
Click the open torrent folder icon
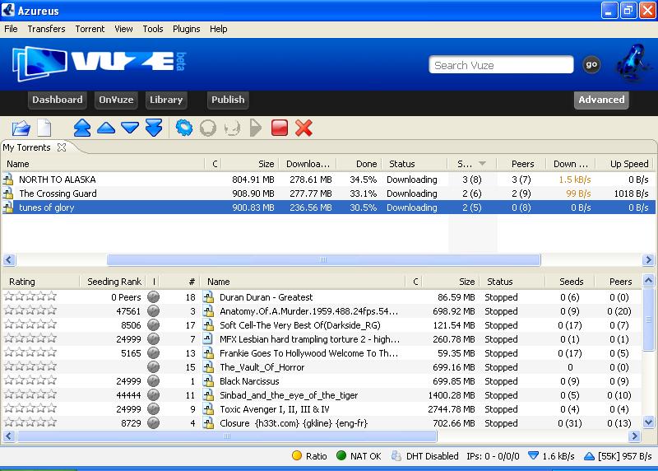[21, 128]
